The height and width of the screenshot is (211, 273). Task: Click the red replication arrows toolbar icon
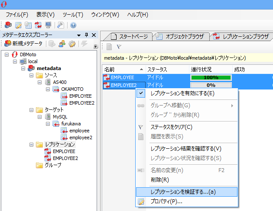[38, 25]
